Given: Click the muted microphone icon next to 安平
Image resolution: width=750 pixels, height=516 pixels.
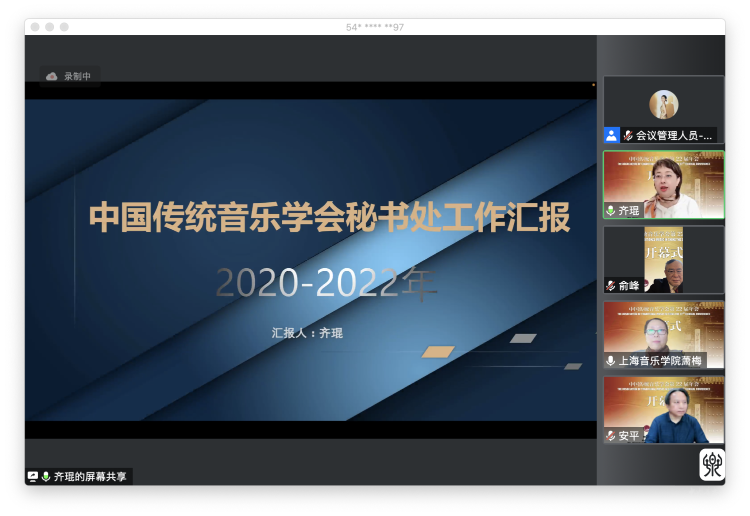Looking at the screenshot, I should [x=610, y=436].
